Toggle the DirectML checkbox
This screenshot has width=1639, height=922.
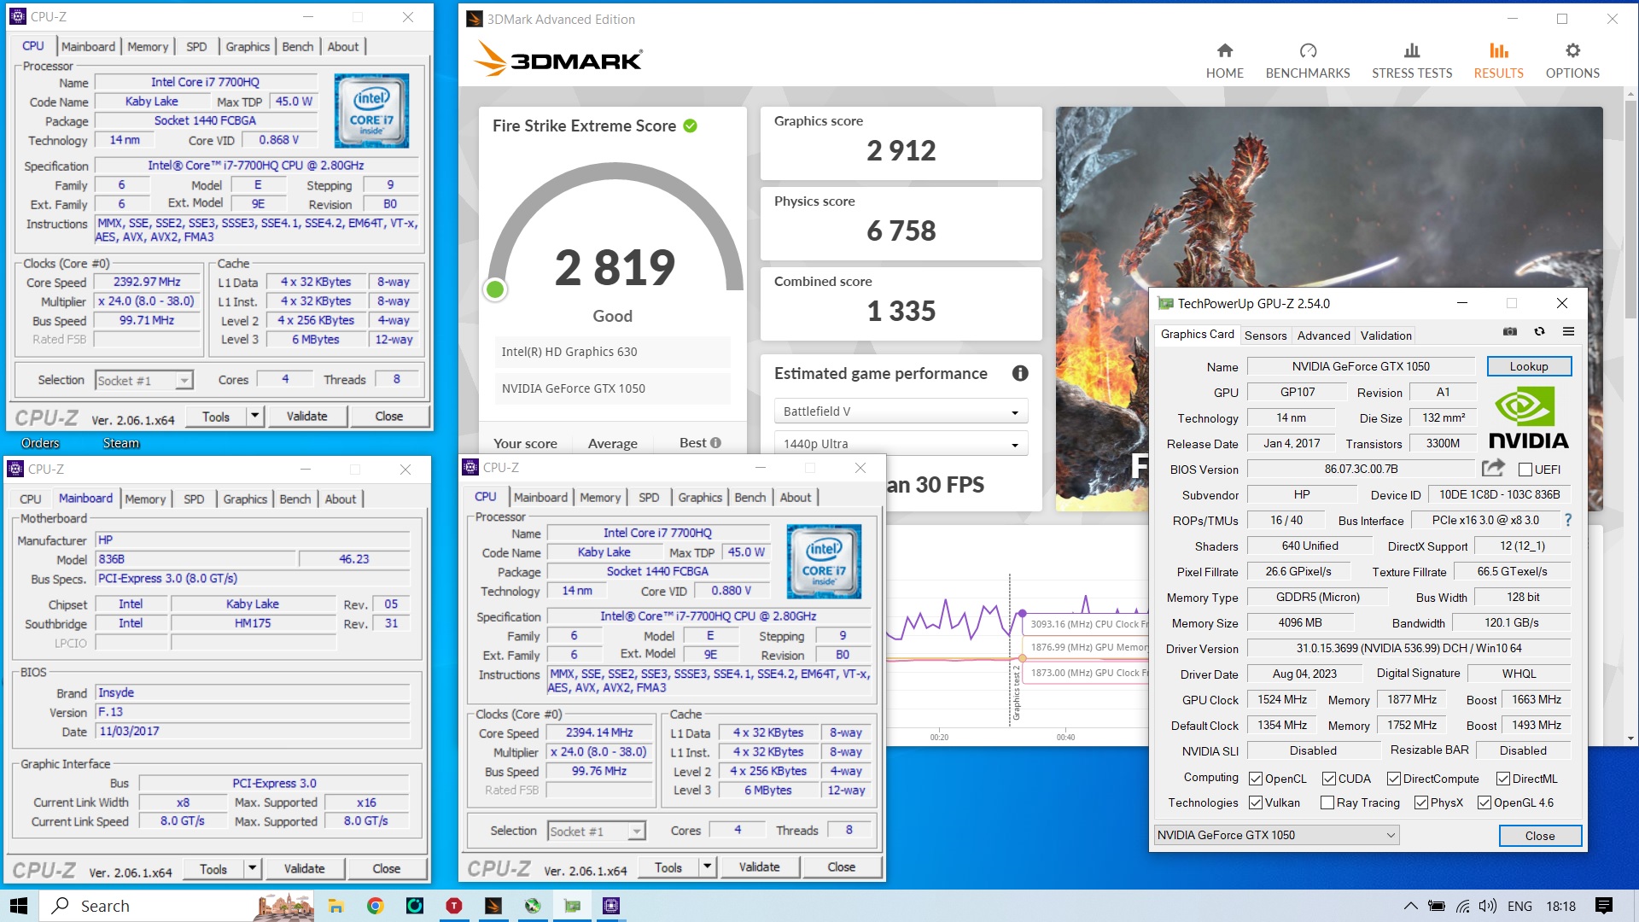(1503, 779)
